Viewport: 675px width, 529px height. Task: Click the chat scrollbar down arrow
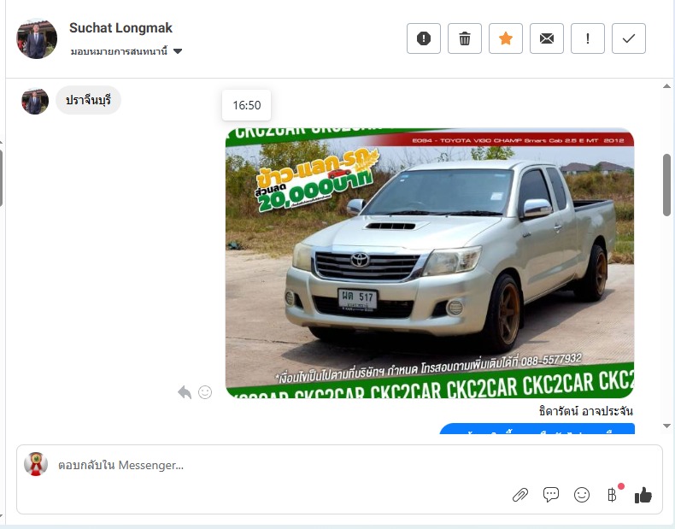666,426
